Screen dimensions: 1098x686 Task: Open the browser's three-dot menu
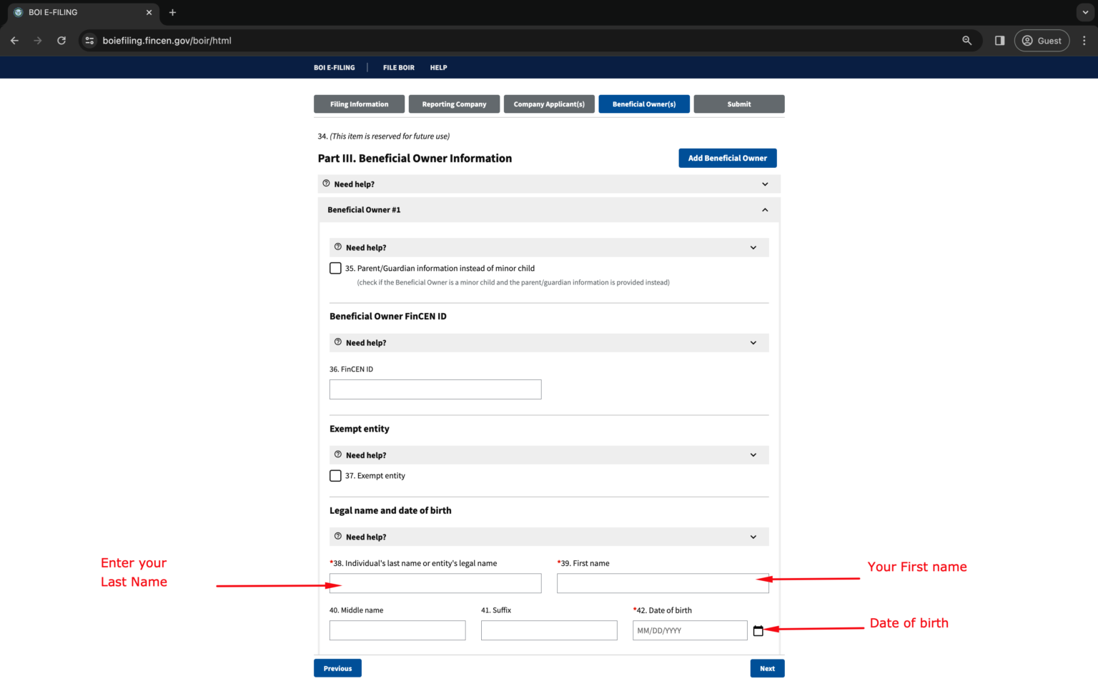pos(1084,41)
